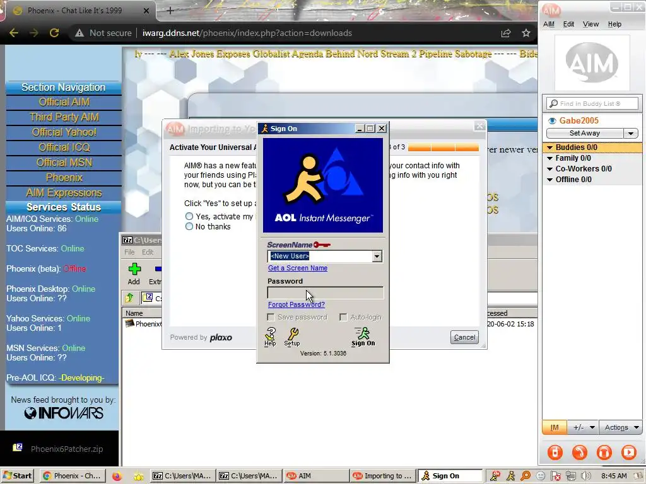Click the Sign On running man button

363,337
